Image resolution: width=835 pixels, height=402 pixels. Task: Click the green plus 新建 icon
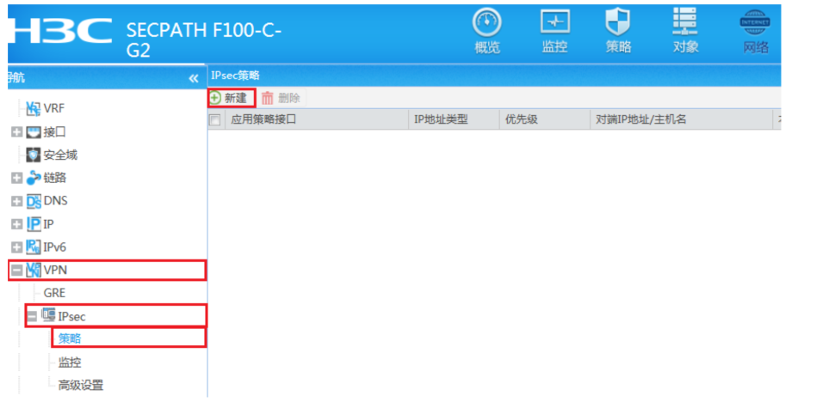(x=214, y=98)
